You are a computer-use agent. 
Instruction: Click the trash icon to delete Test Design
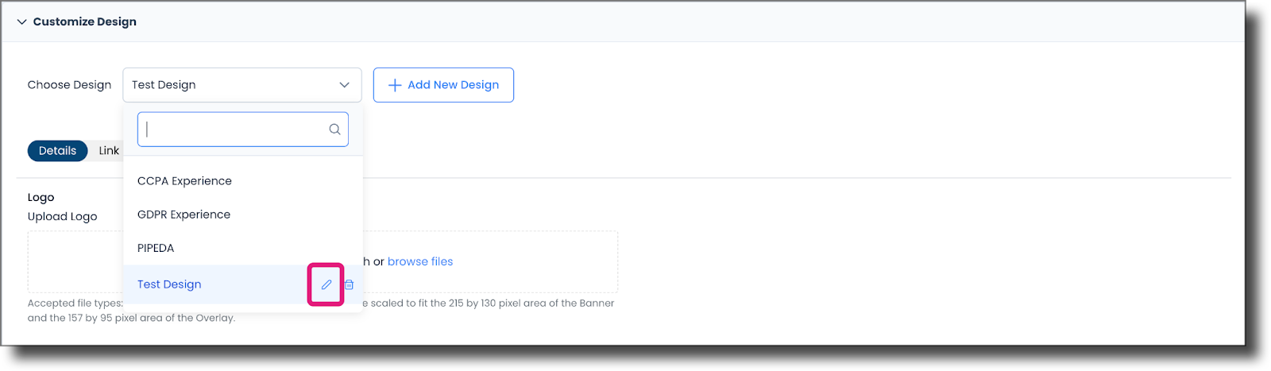coord(349,284)
